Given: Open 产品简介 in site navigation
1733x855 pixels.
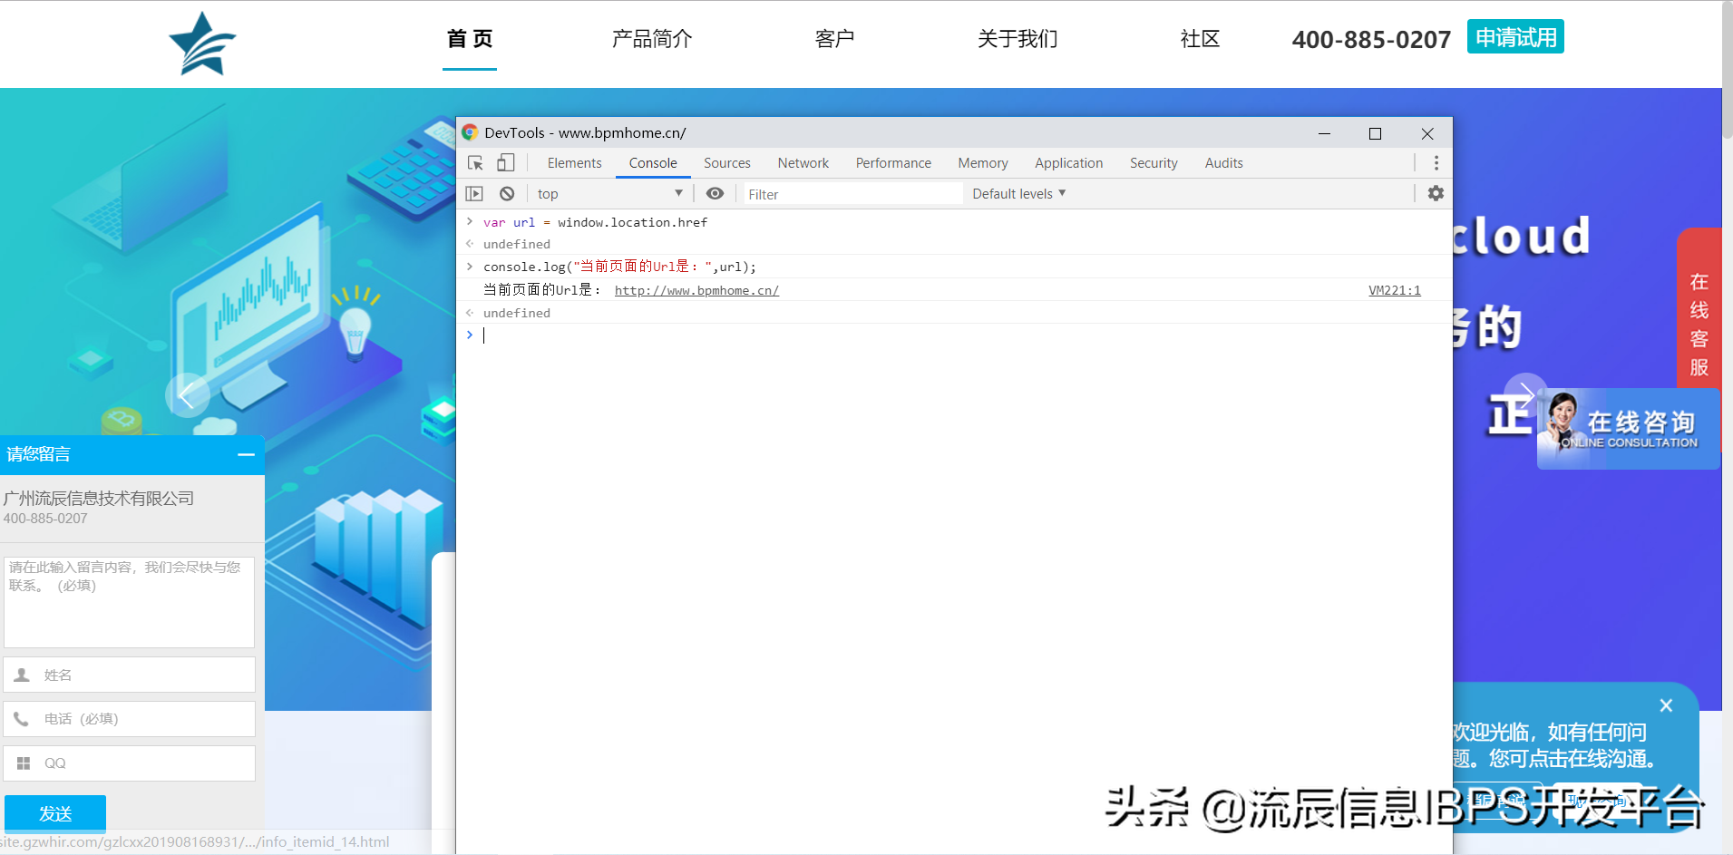Looking at the screenshot, I should point(652,39).
